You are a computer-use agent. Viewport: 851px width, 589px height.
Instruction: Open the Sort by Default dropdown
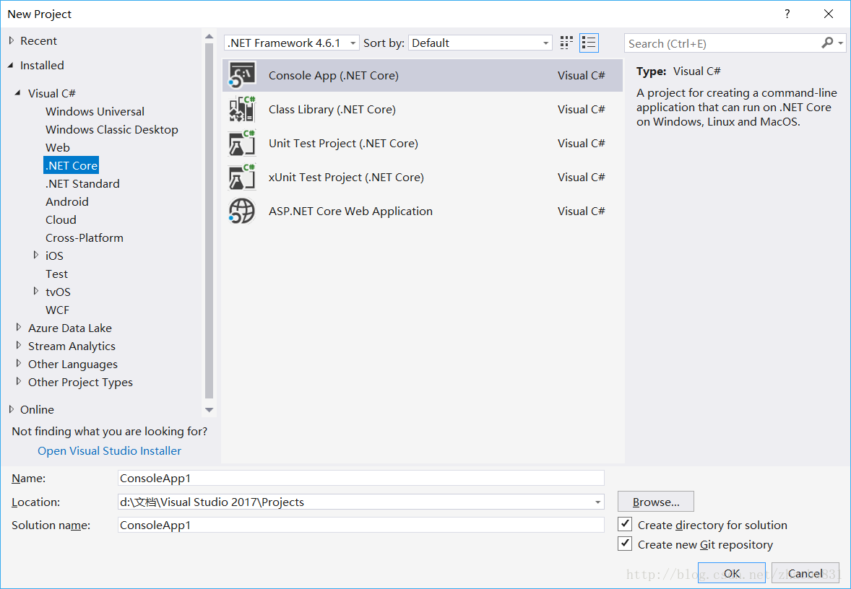(480, 43)
